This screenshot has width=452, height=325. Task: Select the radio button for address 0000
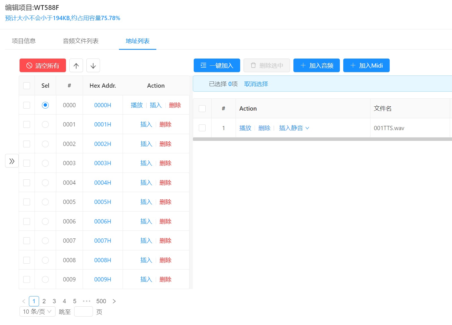(x=45, y=105)
